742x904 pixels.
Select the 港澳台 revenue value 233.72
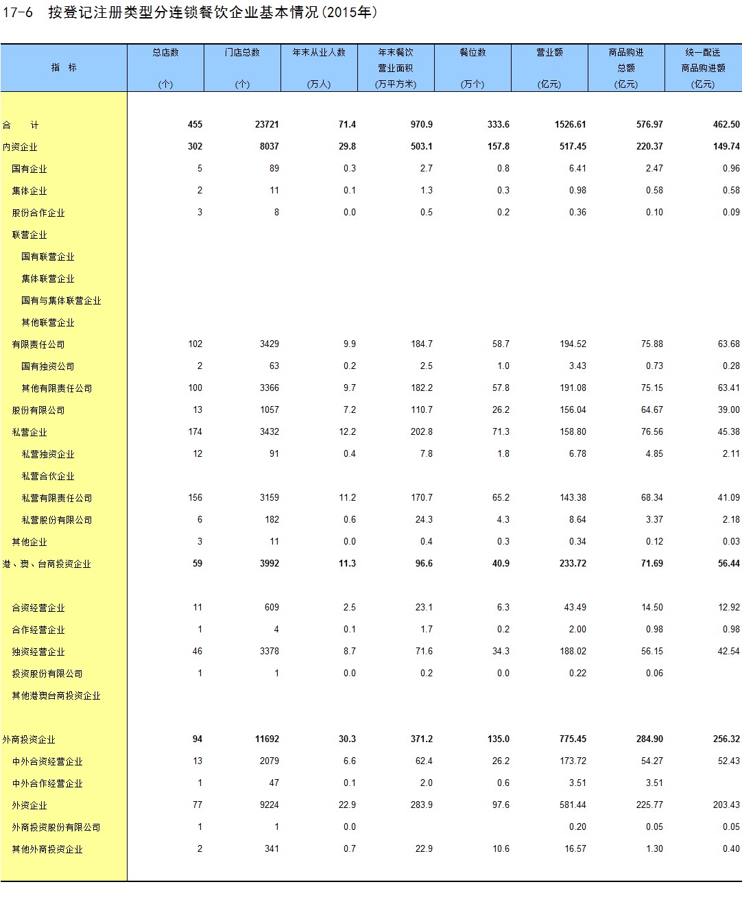coord(573,563)
